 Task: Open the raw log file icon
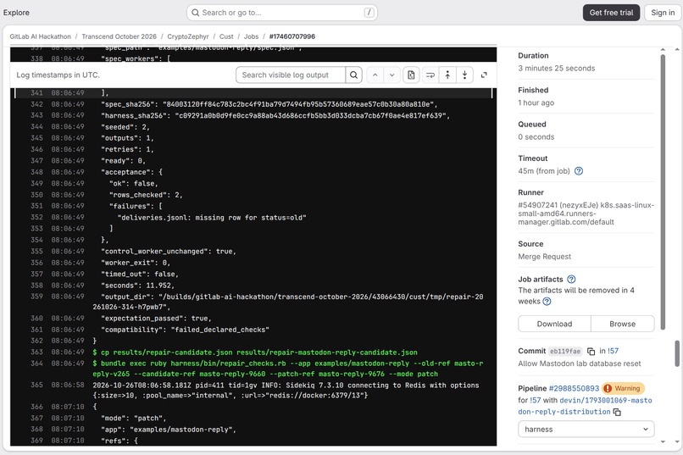[411, 75]
